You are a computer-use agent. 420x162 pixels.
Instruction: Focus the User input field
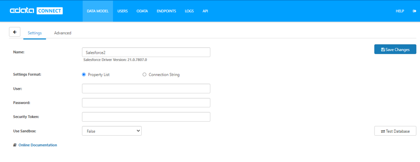[x=146, y=89]
